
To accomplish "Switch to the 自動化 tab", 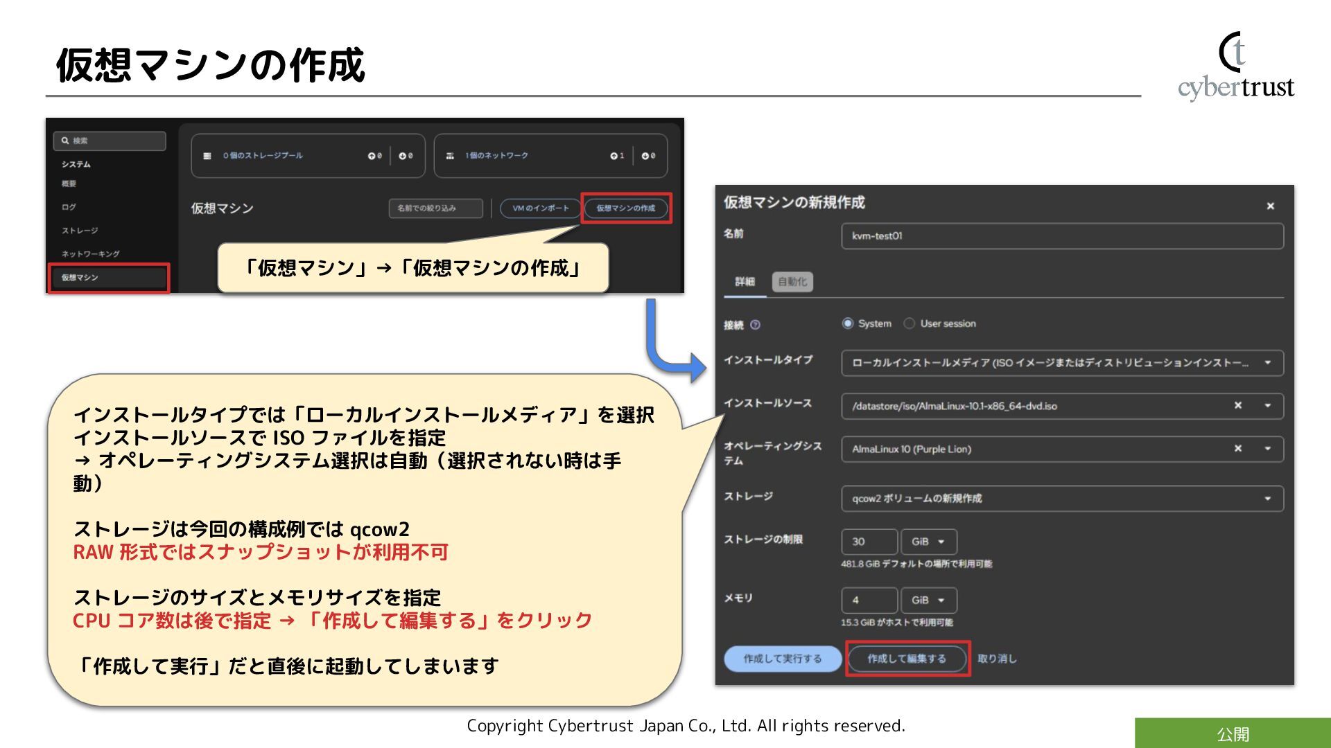I will coord(792,282).
